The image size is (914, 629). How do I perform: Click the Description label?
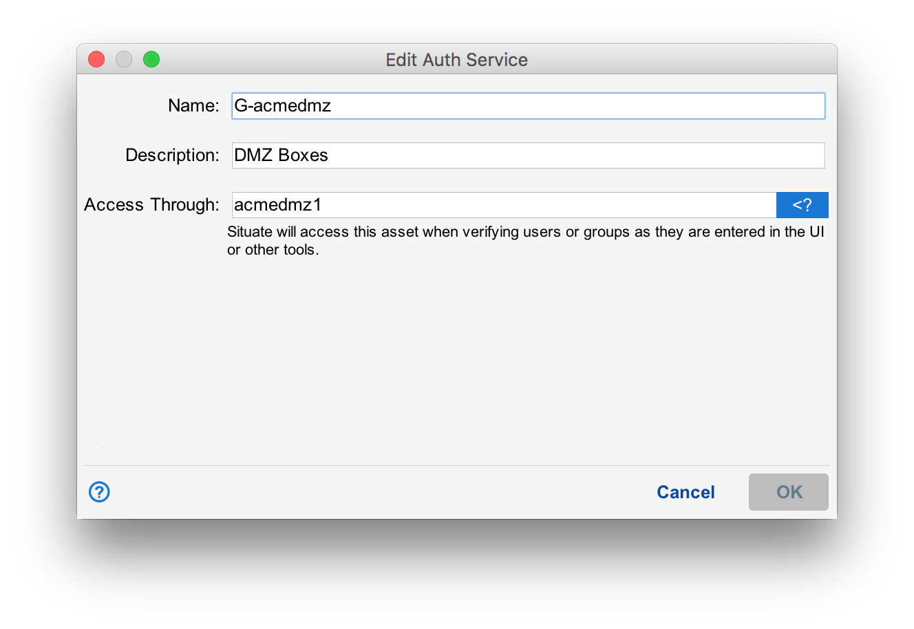tap(171, 155)
